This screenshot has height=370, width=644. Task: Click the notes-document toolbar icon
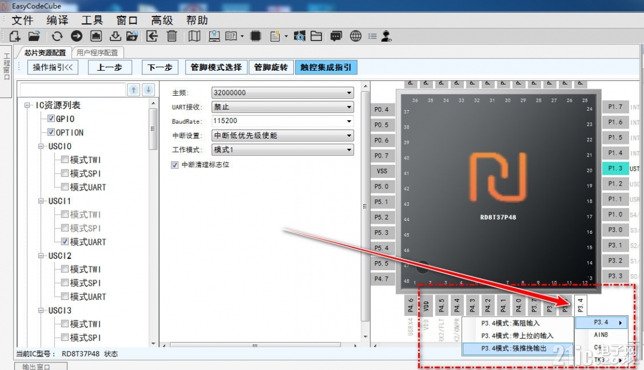[275, 36]
